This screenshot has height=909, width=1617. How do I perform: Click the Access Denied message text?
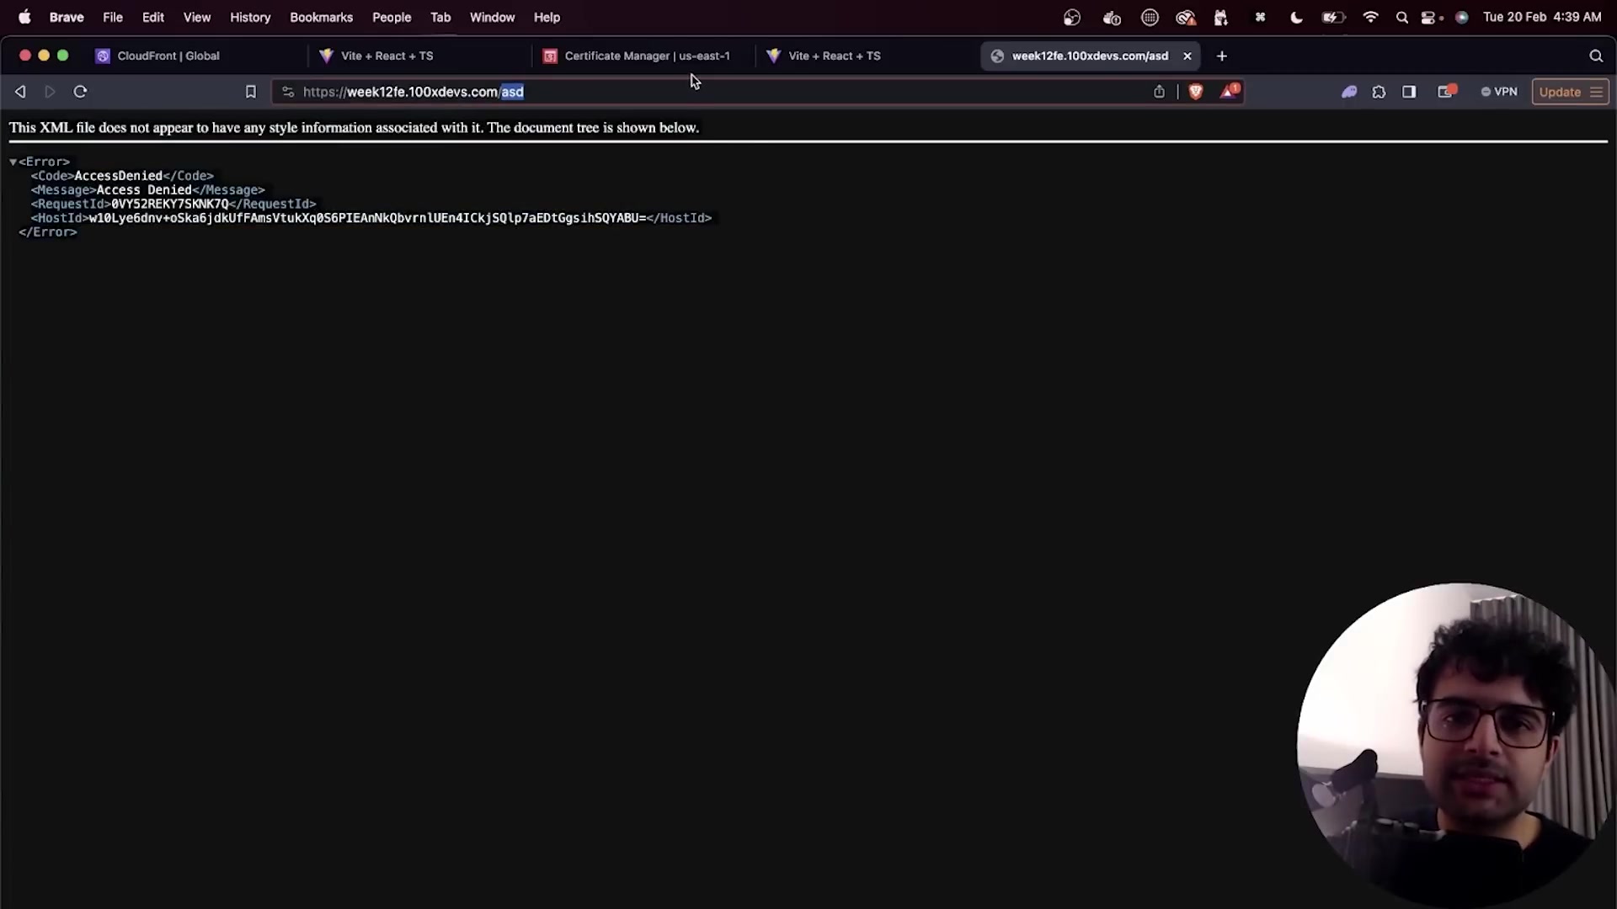[x=144, y=190]
